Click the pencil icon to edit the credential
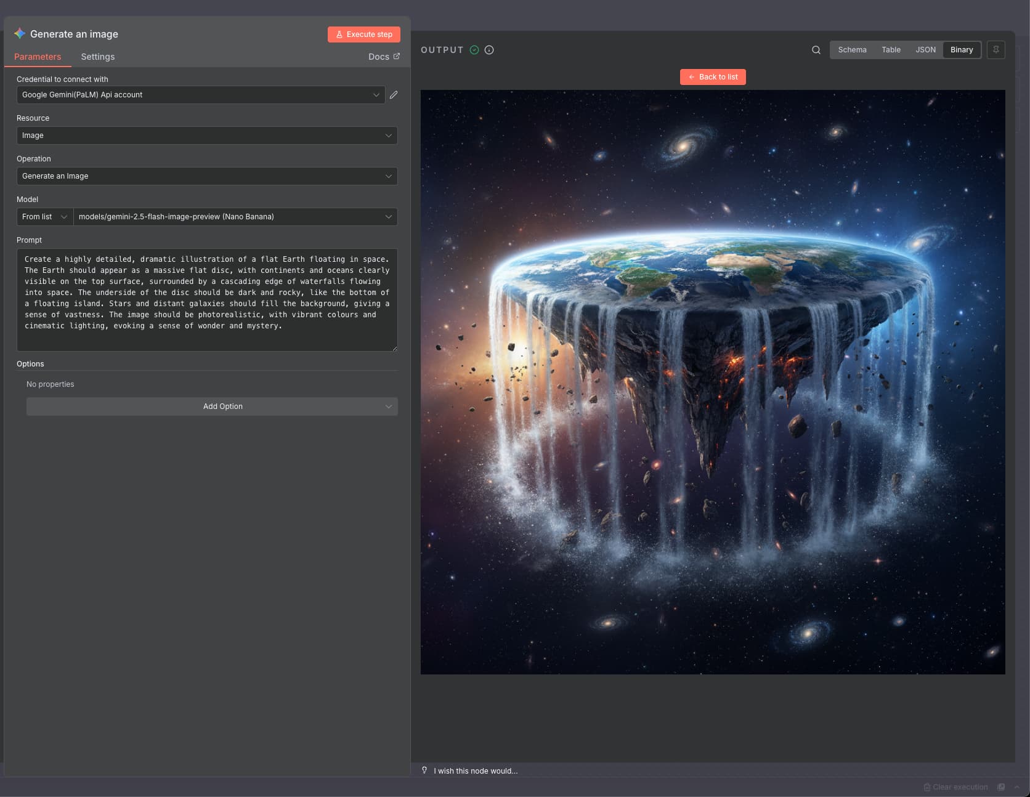Image resolution: width=1030 pixels, height=797 pixels. [394, 95]
